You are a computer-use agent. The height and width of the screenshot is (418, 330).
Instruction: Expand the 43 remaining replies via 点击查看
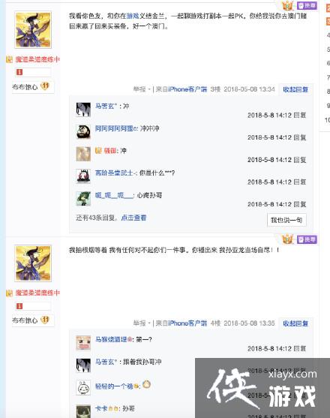point(133,218)
